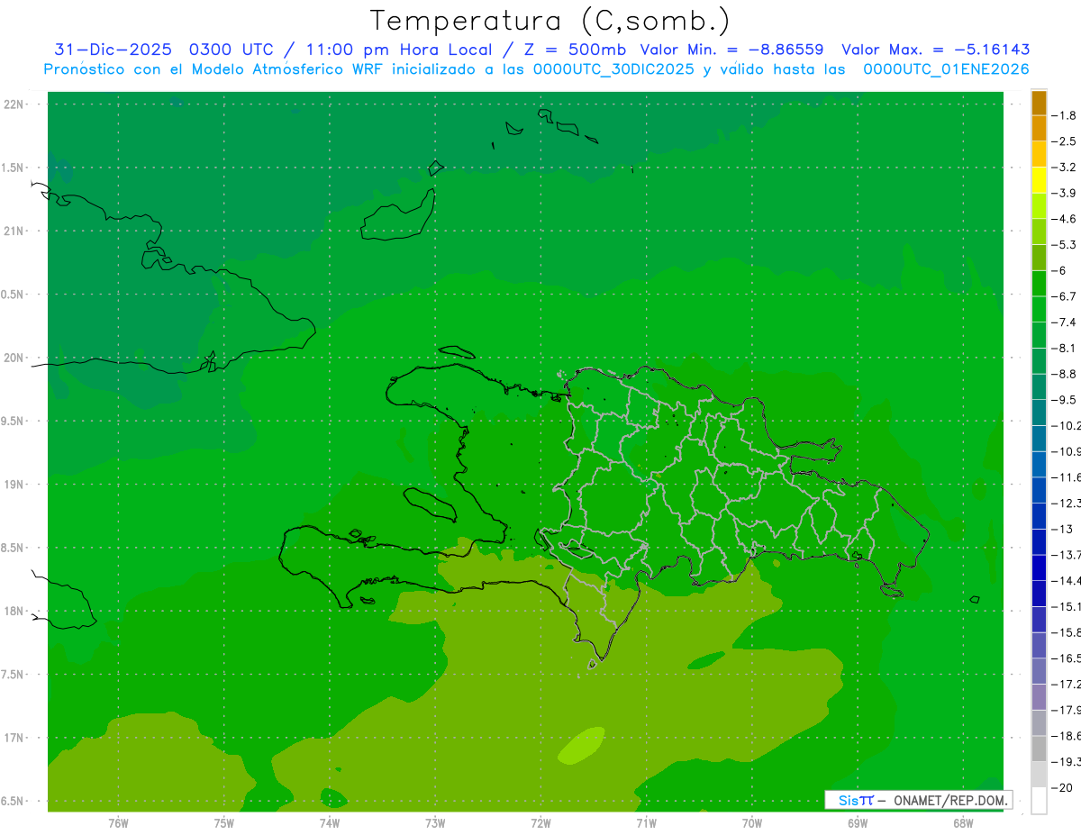
Task: Pick the lavender swatch between -17.2 and -17.9
Action: (x=1039, y=697)
